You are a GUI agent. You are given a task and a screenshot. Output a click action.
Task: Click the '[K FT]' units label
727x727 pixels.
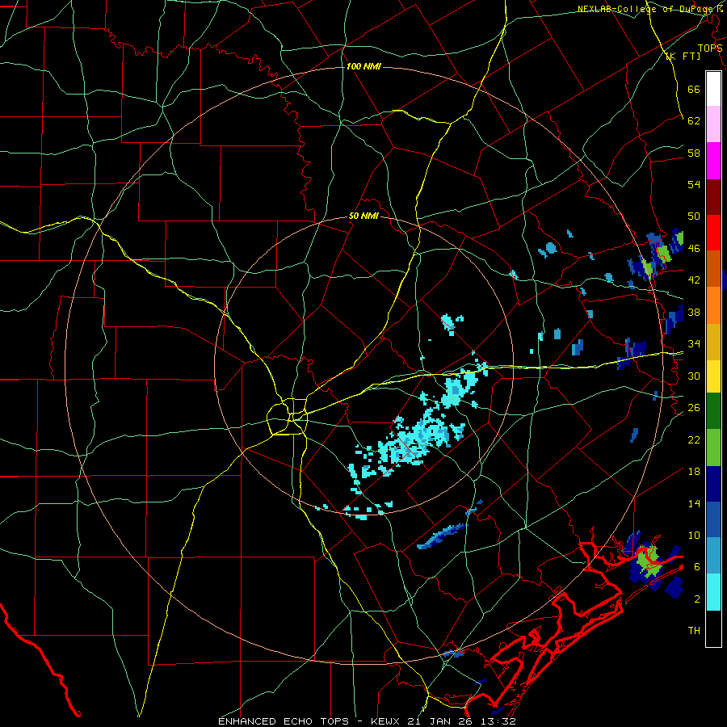(683, 56)
